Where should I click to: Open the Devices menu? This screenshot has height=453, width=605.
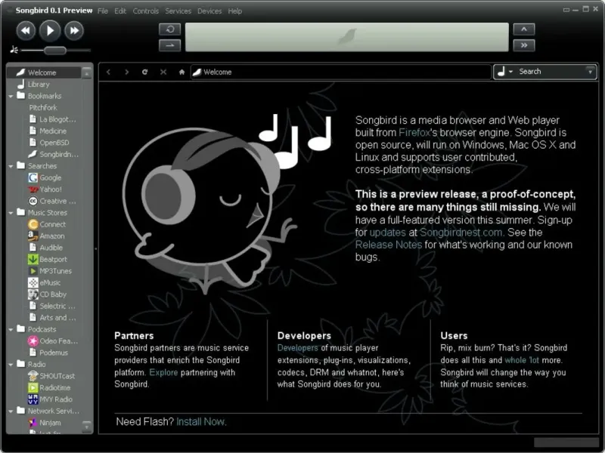click(x=209, y=11)
